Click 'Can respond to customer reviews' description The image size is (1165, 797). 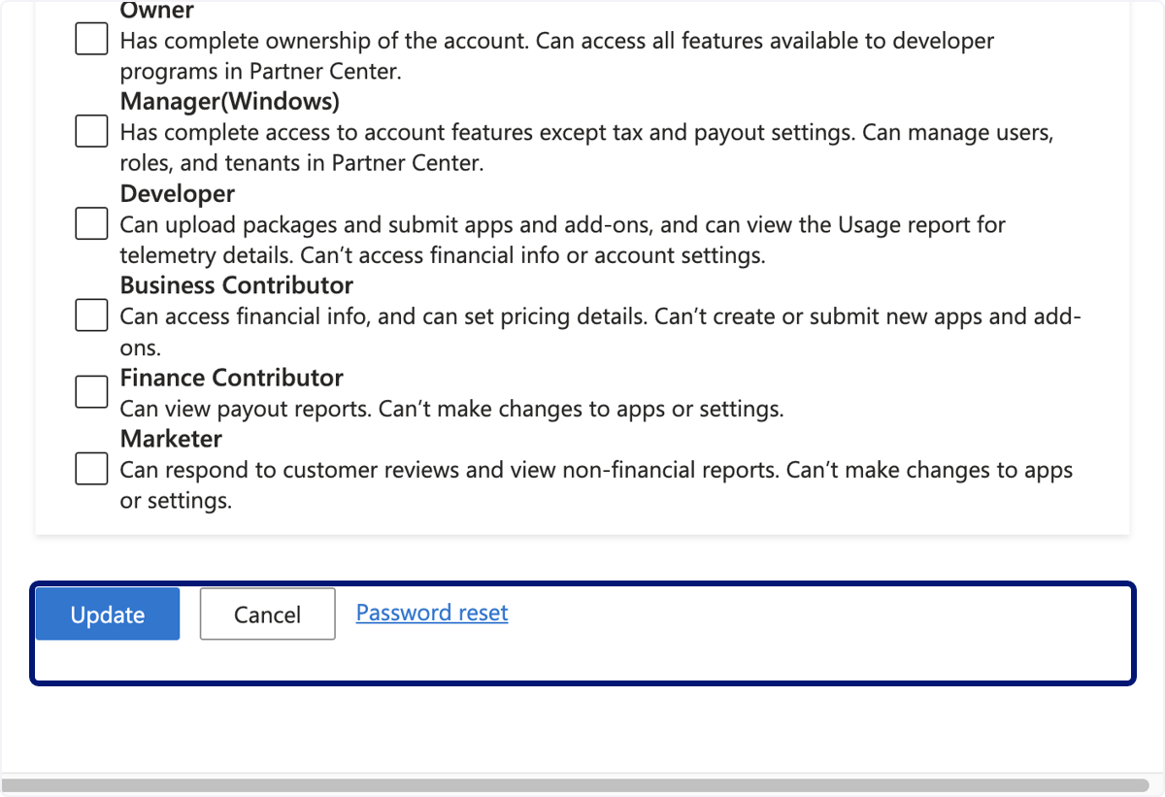coord(596,485)
